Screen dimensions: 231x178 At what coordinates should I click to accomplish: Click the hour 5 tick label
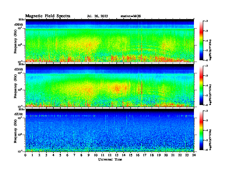coord(60,155)
